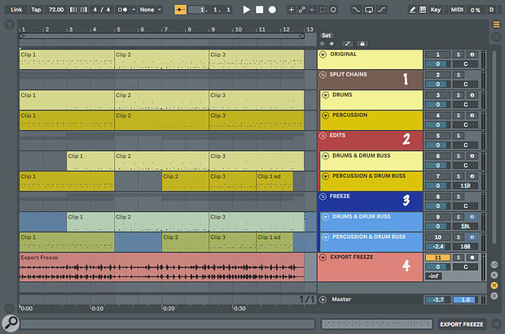Toggle the Automation Arm icon

pyautogui.click(x=301, y=10)
